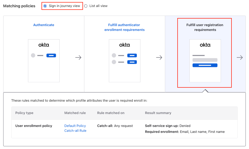Click the Rule matched on column header

pyautogui.click(x=111, y=113)
